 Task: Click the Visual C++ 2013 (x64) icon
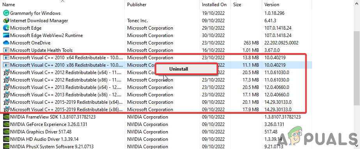pos(6,87)
